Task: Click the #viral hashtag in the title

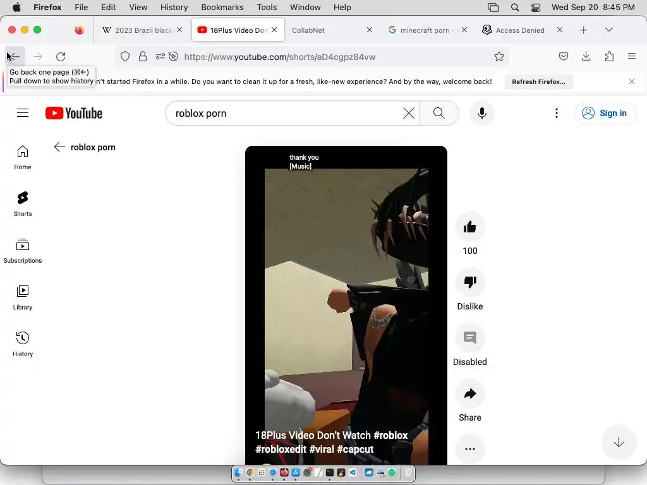Action: point(322,449)
